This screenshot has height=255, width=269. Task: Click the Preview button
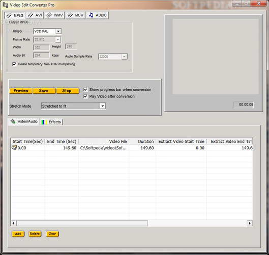click(x=21, y=91)
